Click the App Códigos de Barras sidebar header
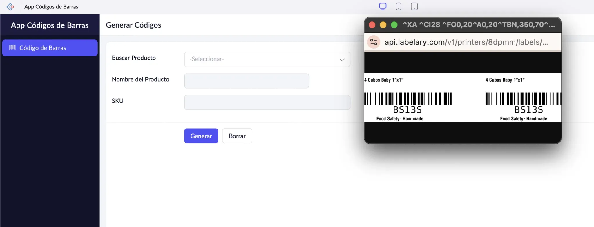 click(x=50, y=25)
